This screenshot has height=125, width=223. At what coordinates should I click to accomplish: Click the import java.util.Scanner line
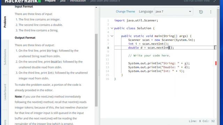coord(136,20)
